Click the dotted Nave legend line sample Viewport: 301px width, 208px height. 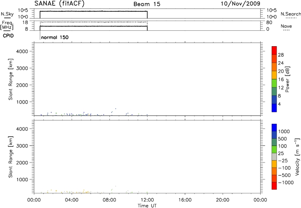pyautogui.click(x=287, y=30)
